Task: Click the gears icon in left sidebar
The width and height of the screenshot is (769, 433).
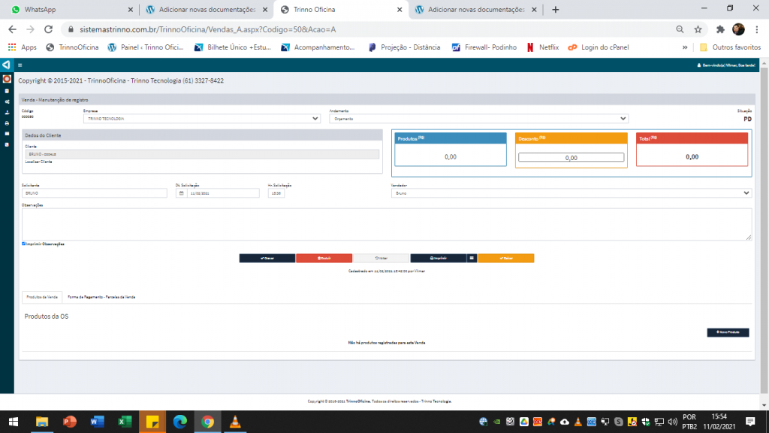Action: [x=7, y=101]
